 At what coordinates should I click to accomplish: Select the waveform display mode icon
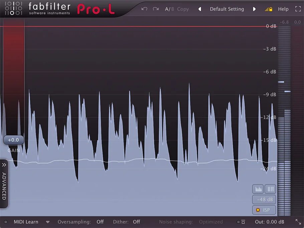[258, 189]
